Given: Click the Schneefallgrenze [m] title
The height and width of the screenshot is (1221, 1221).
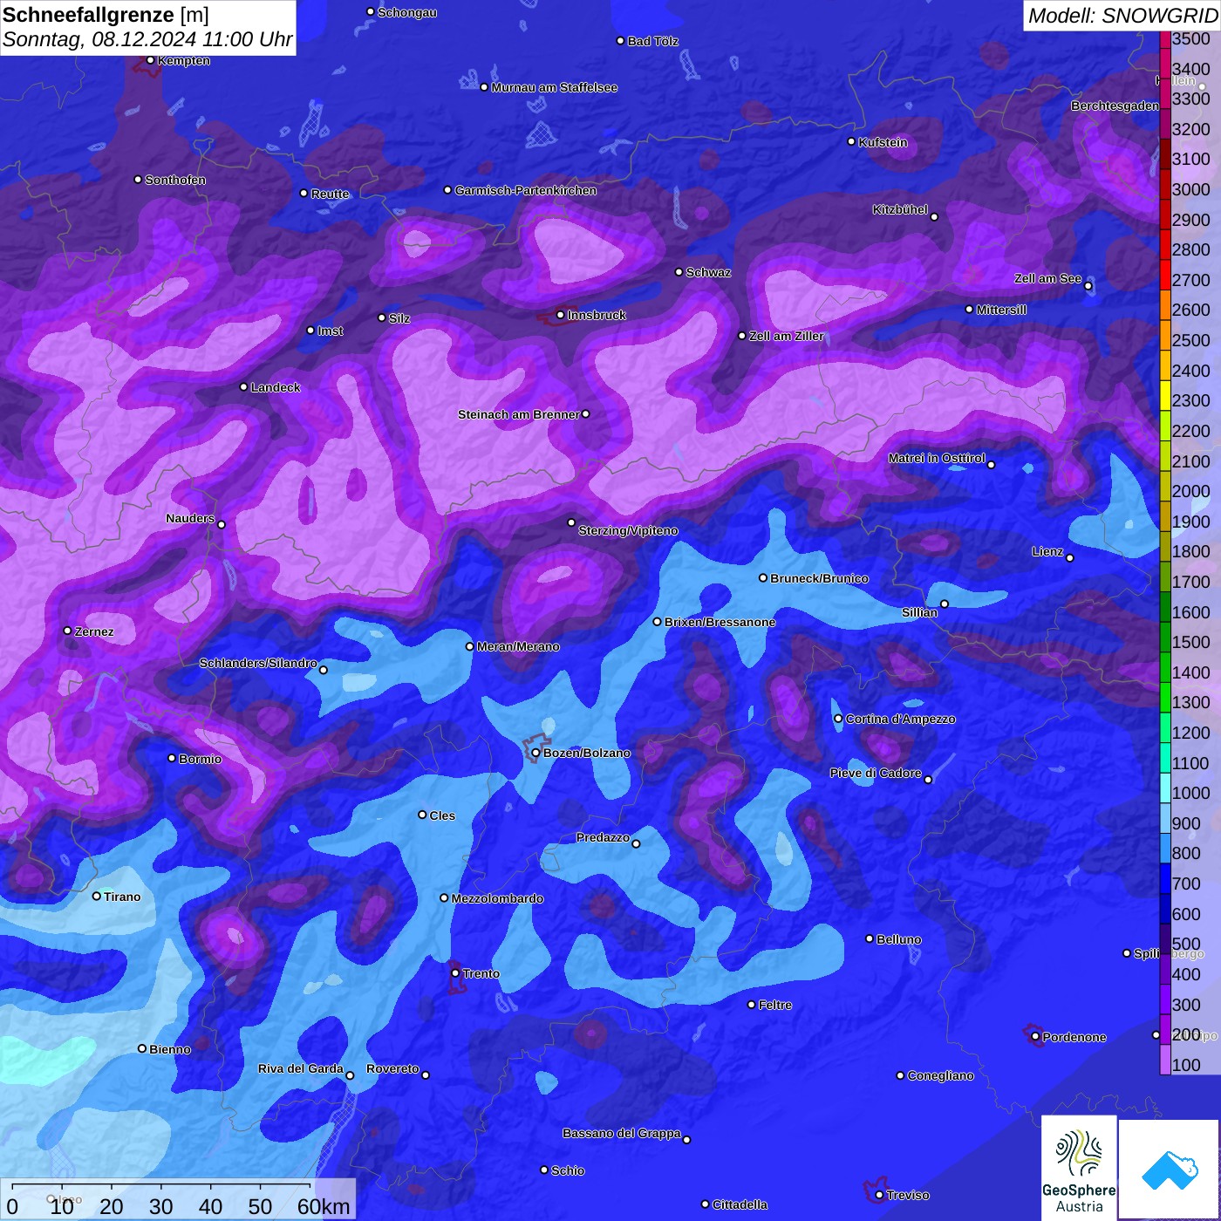Looking at the screenshot, I should tap(106, 15).
